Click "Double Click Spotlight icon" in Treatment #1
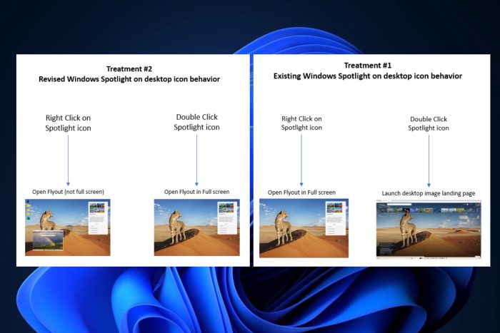500x333 pixels. click(429, 123)
